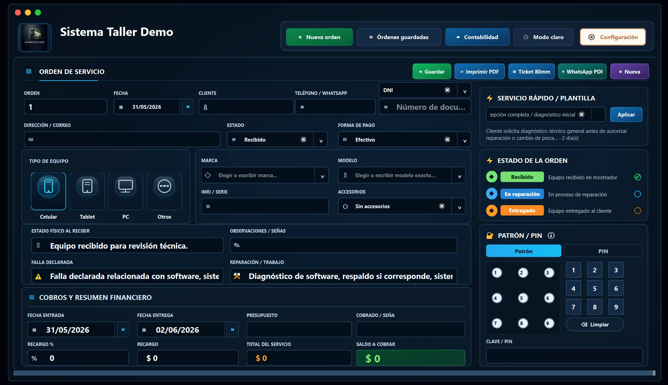Clear the Sin accesorios selection

tap(442, 206)
